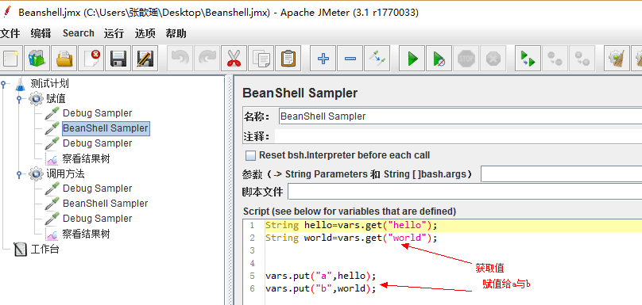The height and width of the screenshot is (305, 642).
Task: Open the Search menu
Action: (x=78, y=33)
